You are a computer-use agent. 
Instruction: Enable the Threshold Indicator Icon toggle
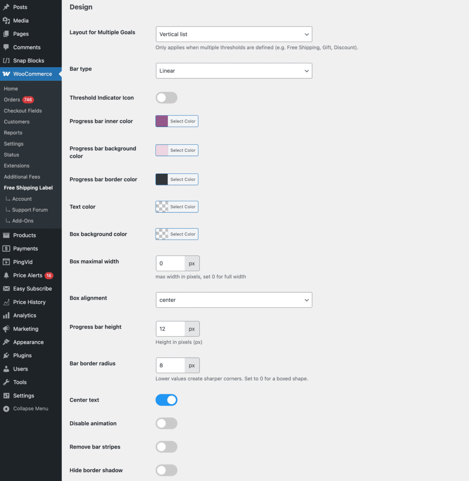tap(166, 98)
